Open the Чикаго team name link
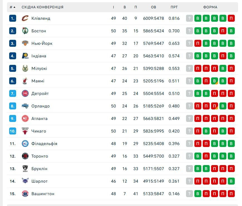Viewport: 242px width, 206px height. tap(39, 131)
